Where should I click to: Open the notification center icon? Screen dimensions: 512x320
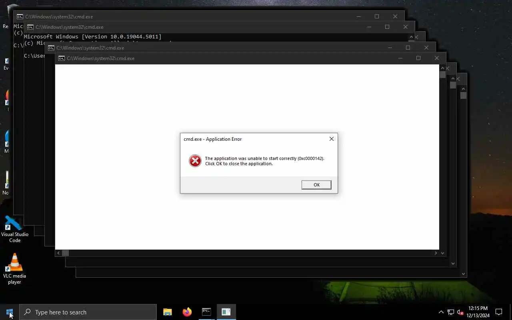point(499,312)
